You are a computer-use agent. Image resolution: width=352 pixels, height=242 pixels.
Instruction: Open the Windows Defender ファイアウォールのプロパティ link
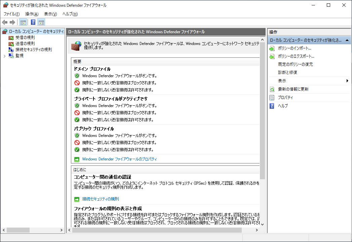pos(119,159)
